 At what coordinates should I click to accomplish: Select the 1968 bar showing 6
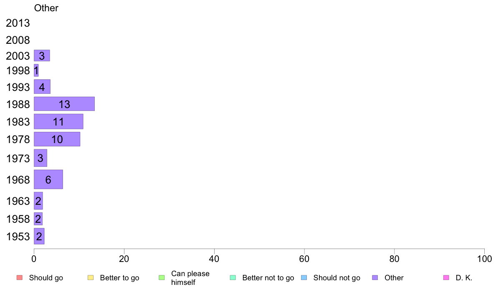pos(48,179)
